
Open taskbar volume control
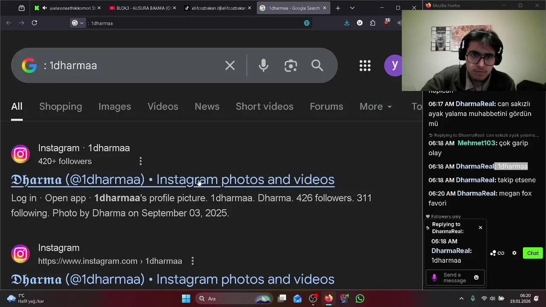(x=492, y=298)
